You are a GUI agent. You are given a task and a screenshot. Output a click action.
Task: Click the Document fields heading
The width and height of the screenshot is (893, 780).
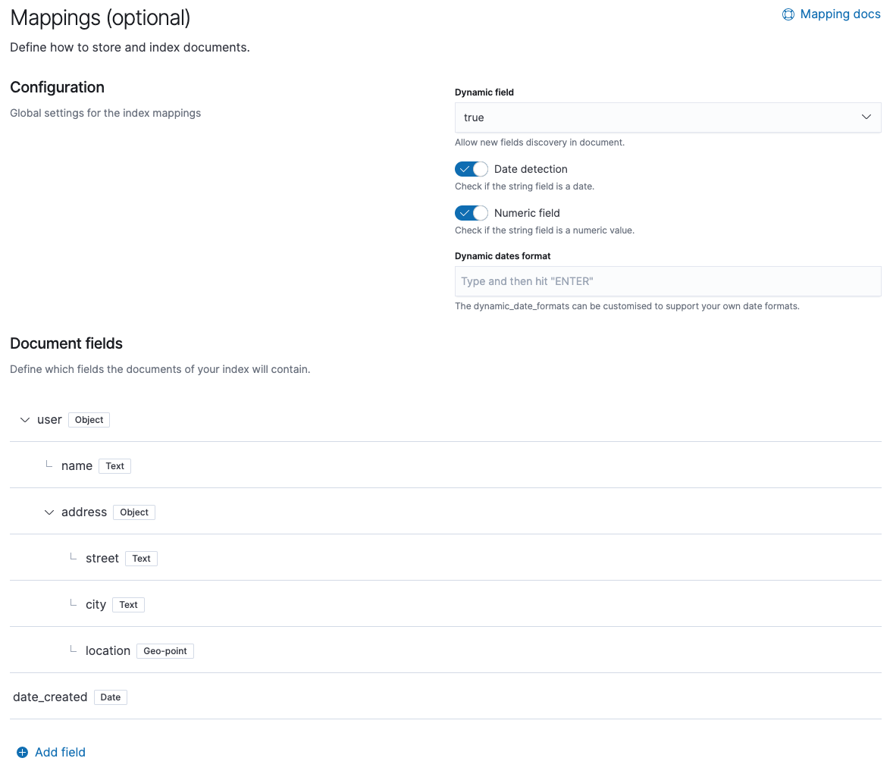(x=67, y=343)
